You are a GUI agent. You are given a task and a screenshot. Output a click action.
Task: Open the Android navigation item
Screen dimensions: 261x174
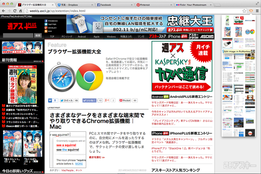pyautogui.click(x=82, y=37)
